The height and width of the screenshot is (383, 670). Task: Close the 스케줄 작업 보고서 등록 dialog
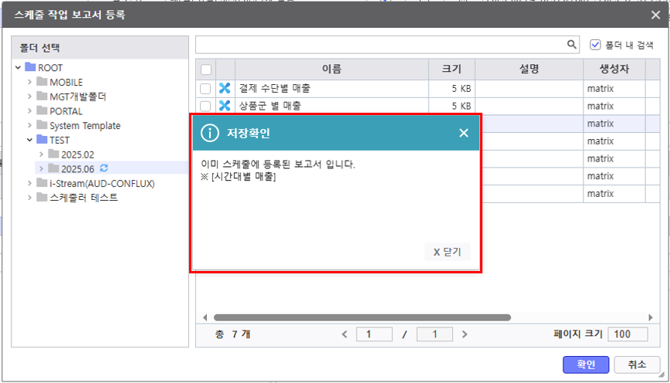point(655,15)
